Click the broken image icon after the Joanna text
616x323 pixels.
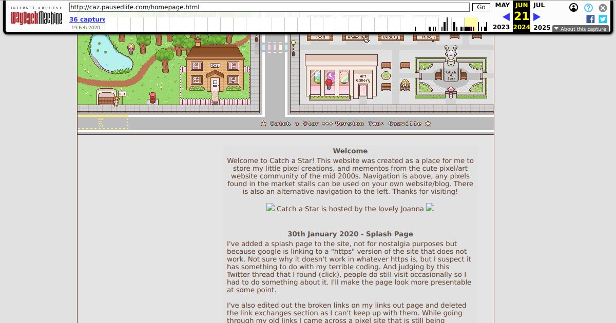pyautogui.click(x=430, y=208)
